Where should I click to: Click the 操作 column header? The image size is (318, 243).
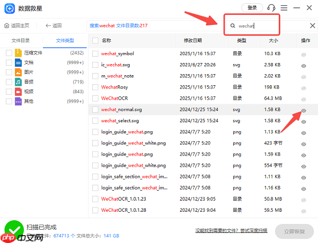click(x=306, y=40)
